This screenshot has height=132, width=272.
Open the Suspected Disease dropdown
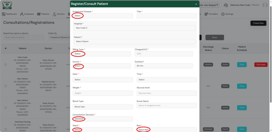(103, 16)
